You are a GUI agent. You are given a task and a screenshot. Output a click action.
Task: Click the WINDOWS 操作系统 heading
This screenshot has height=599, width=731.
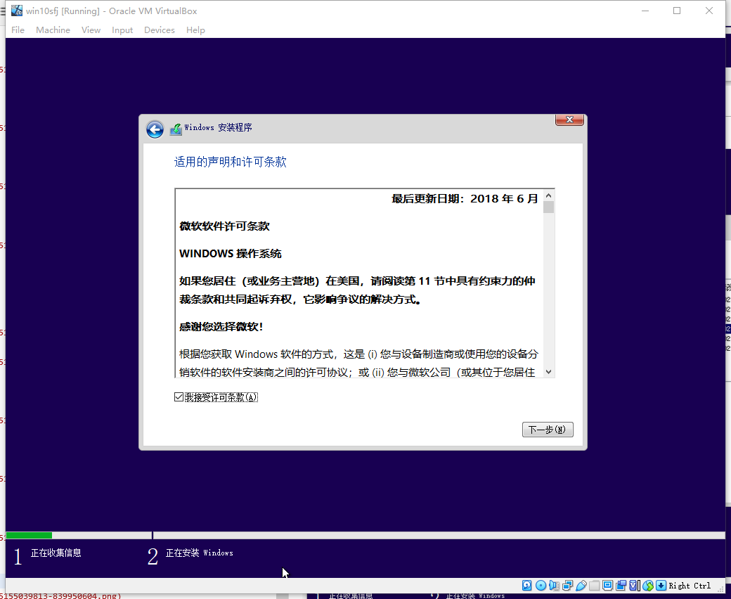coord(231,254)
